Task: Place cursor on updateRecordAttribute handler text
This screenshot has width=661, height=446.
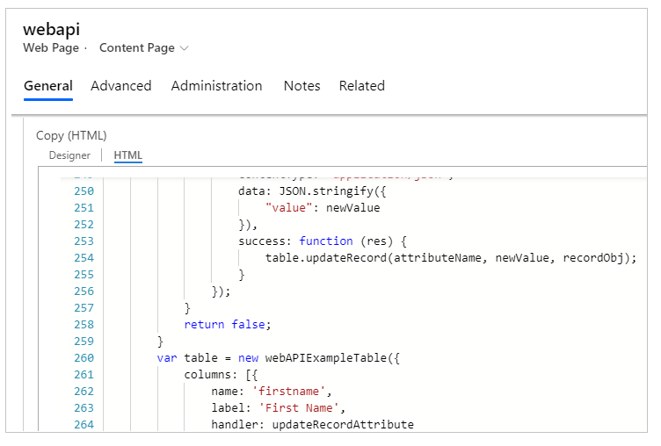Action: tap(342, 425)
